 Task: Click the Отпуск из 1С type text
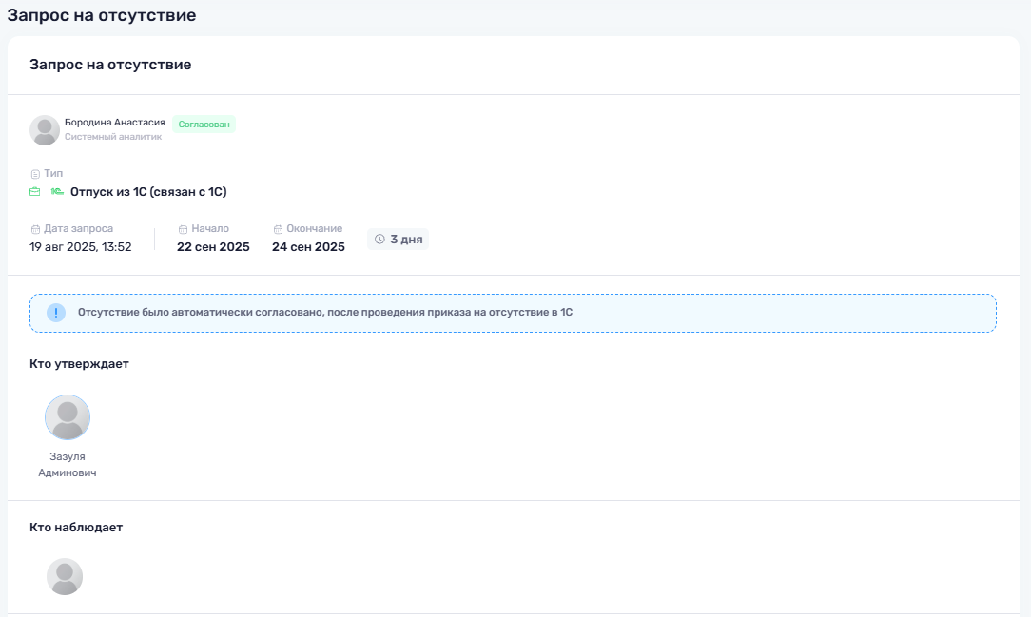[x=148, y=192]
